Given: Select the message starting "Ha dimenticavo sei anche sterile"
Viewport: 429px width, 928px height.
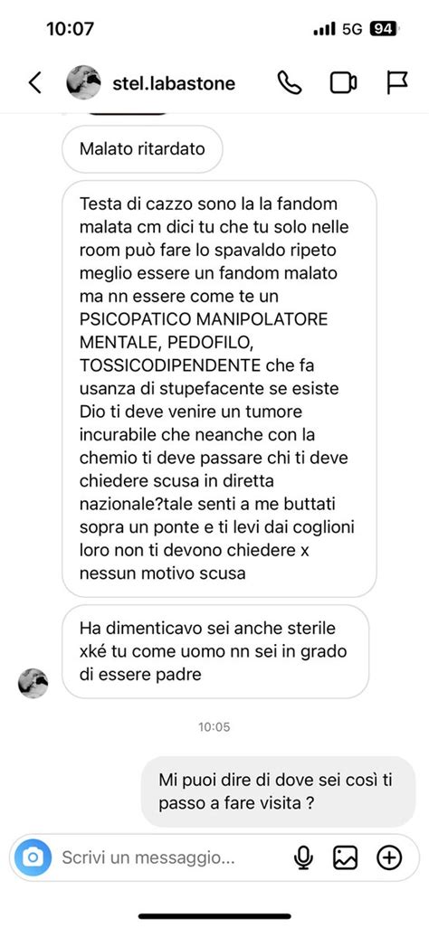Looking at the screenshot, I should click(215, 651).
